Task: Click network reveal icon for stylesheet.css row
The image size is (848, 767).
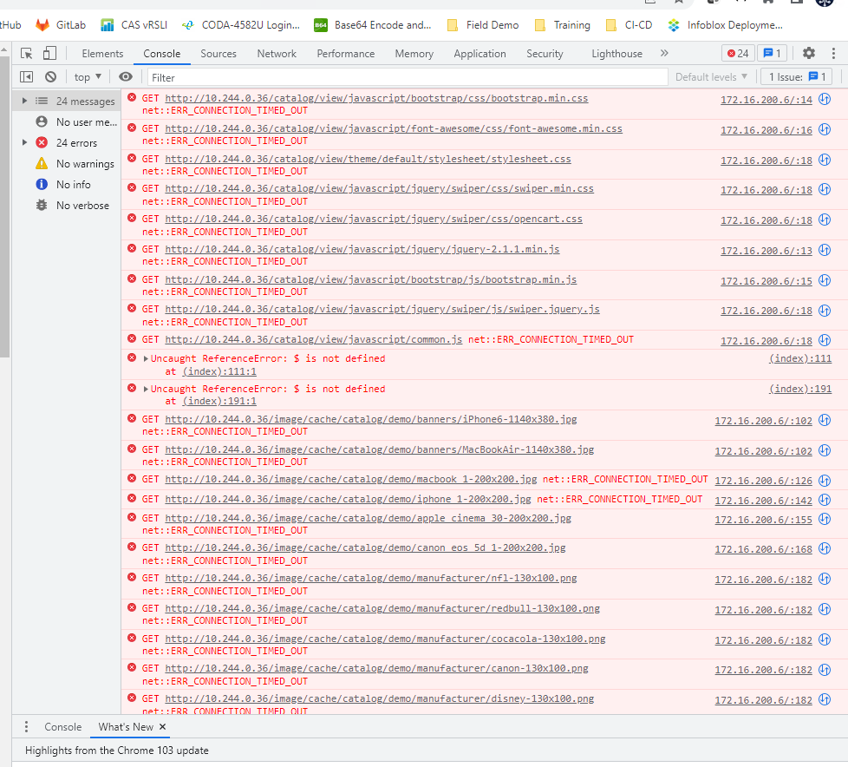Action: tap(825, 160)
